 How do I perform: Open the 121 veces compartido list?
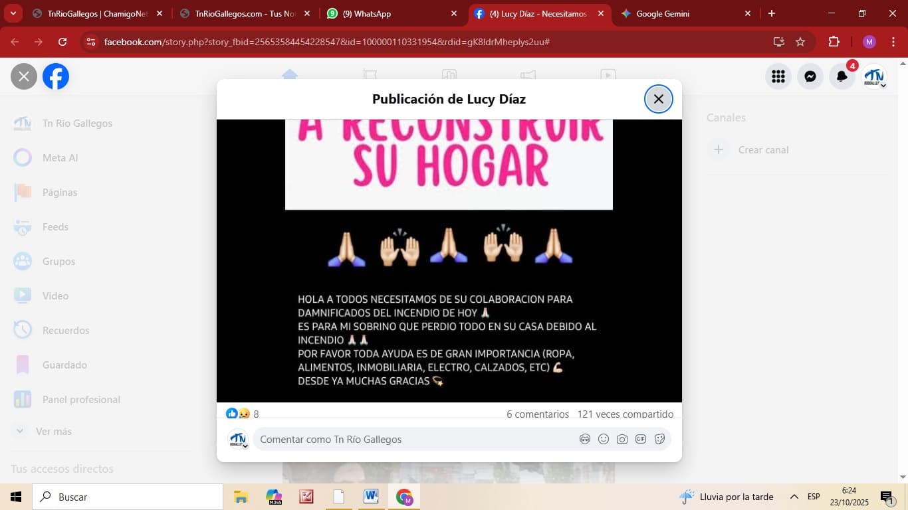point(625,414)
